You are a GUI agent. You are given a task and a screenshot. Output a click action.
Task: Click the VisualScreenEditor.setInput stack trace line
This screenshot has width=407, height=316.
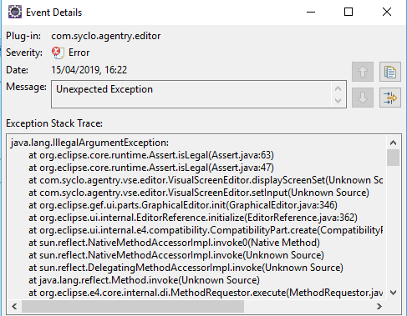pyautogui.click(x=199, y=193)
